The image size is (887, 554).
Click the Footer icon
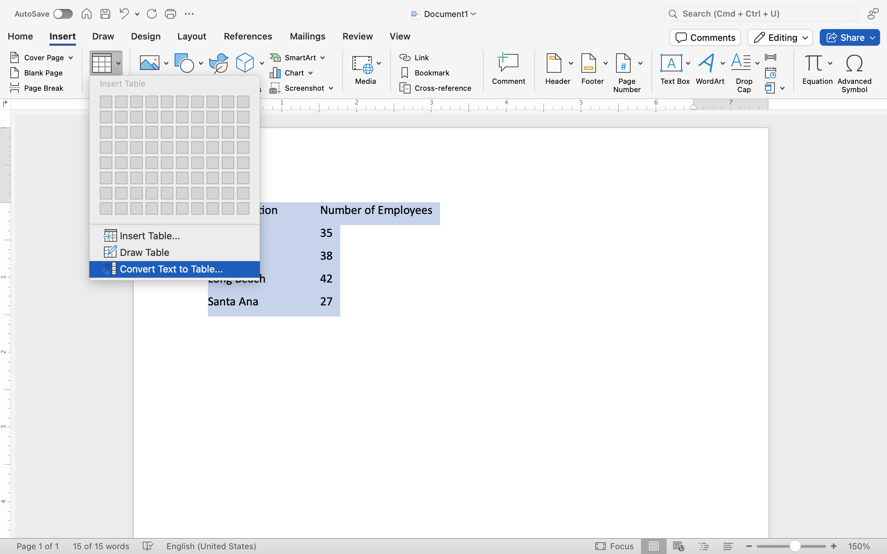coord(588,63)
